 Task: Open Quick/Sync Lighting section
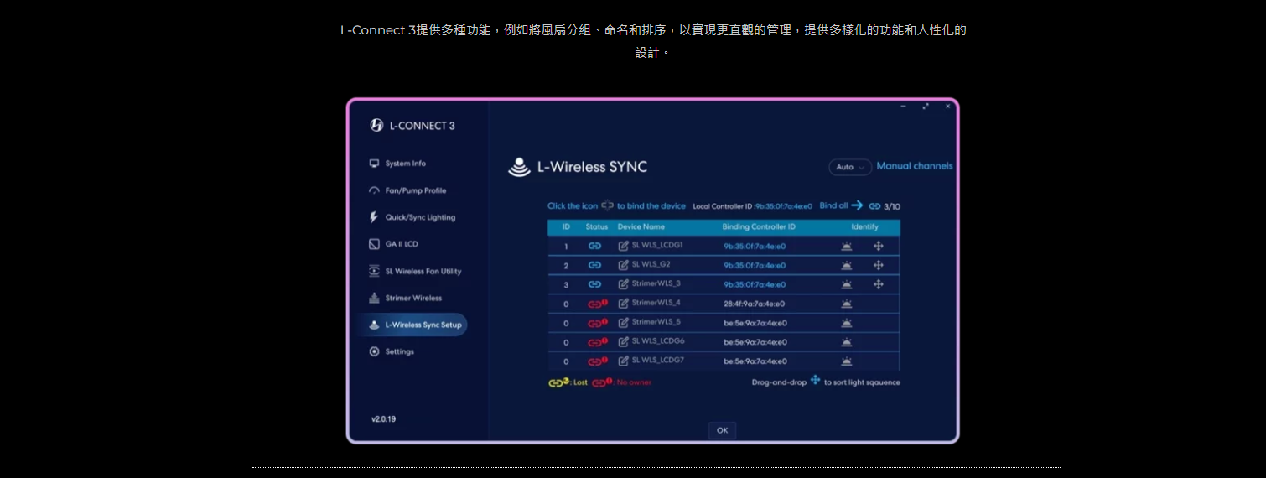click(x=419, y=217)
